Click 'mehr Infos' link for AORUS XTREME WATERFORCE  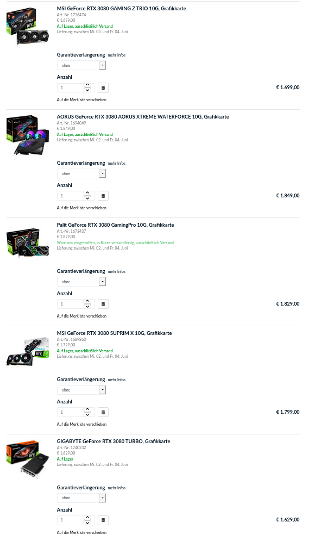pos(116,163)
